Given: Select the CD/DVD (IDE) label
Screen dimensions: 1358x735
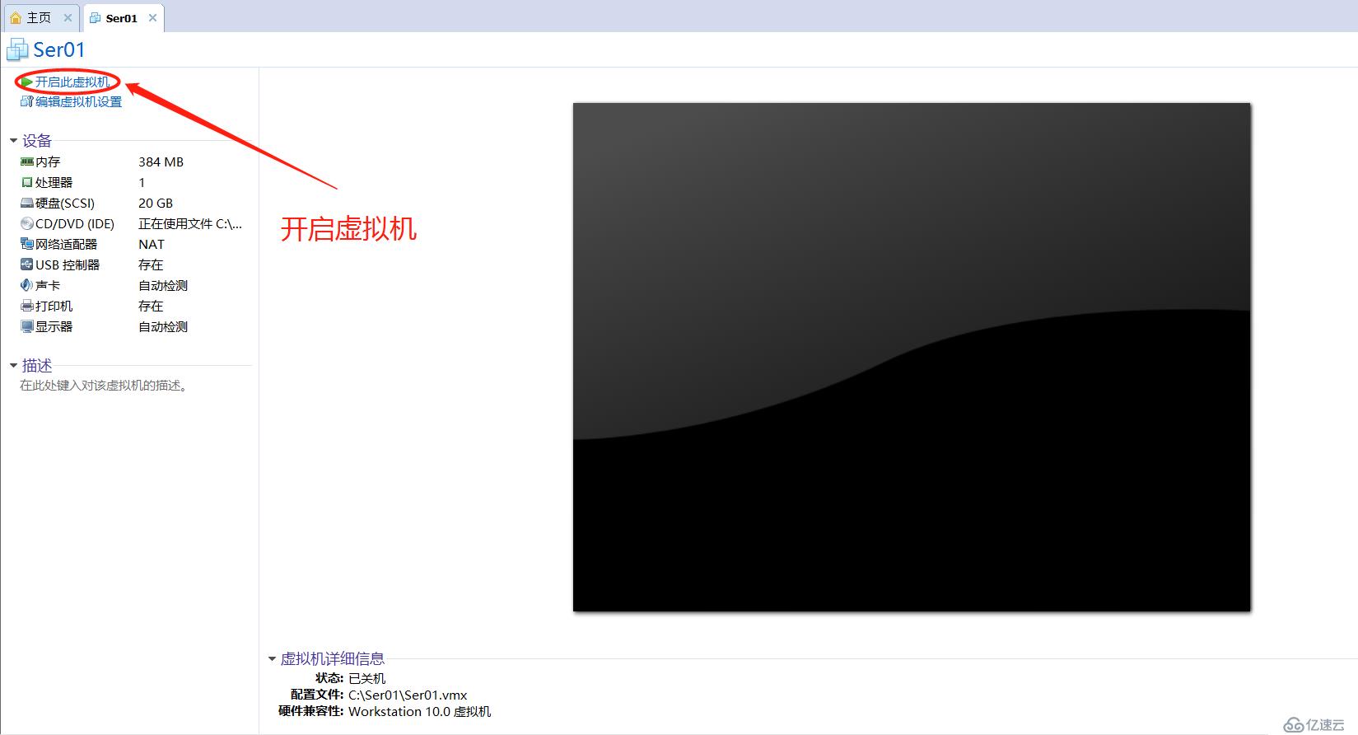Looking at the screenshot, I should pos(75,224).
